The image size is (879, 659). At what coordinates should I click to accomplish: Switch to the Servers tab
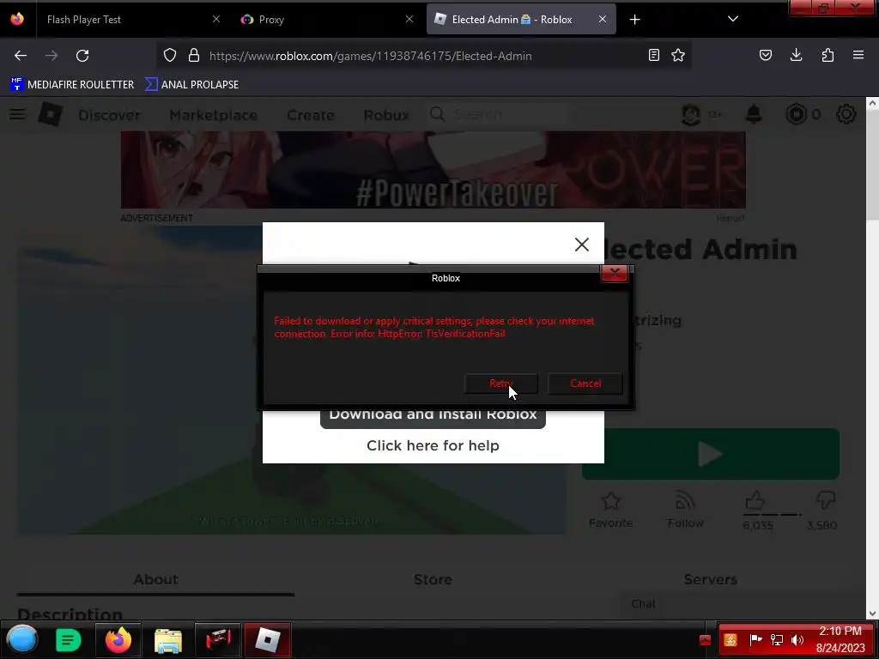click(x=710, y=579)
